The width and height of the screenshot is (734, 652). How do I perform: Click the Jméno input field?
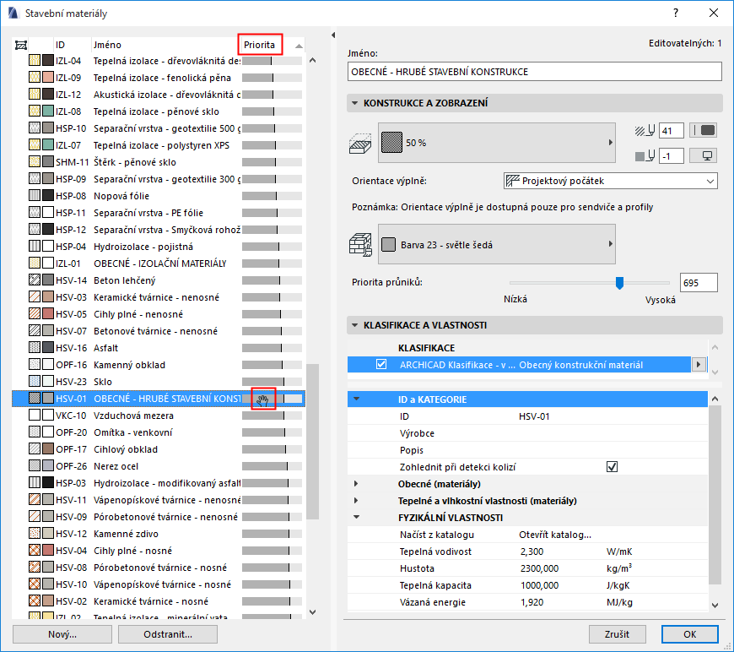click(x=535, y=72)
